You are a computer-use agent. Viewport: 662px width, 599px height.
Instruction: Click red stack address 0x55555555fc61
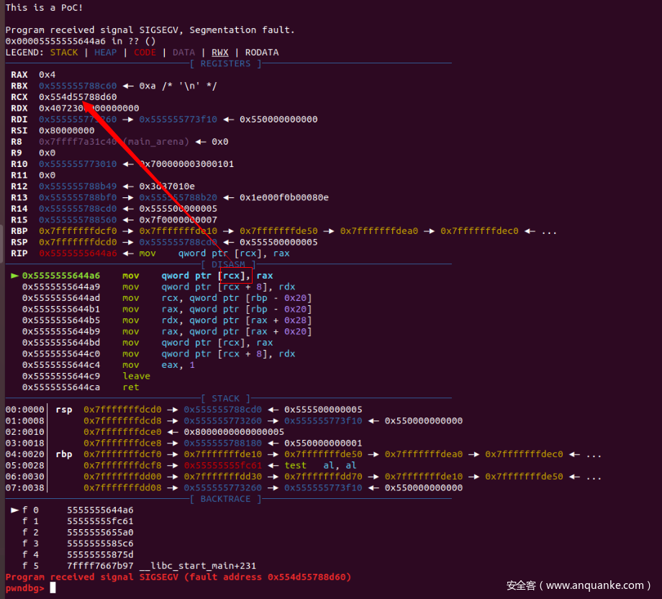[222, 466]
